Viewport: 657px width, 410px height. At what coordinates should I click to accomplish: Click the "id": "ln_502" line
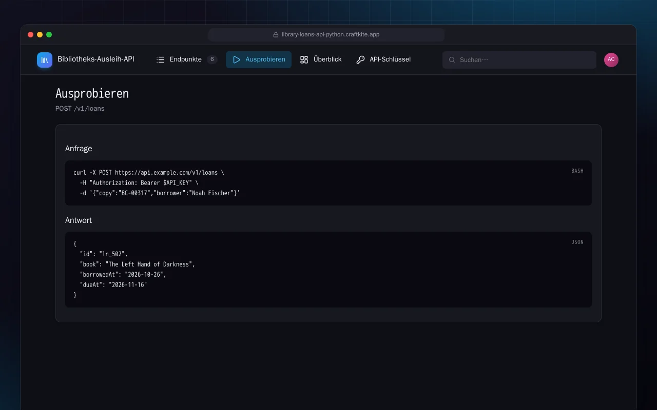104,254
